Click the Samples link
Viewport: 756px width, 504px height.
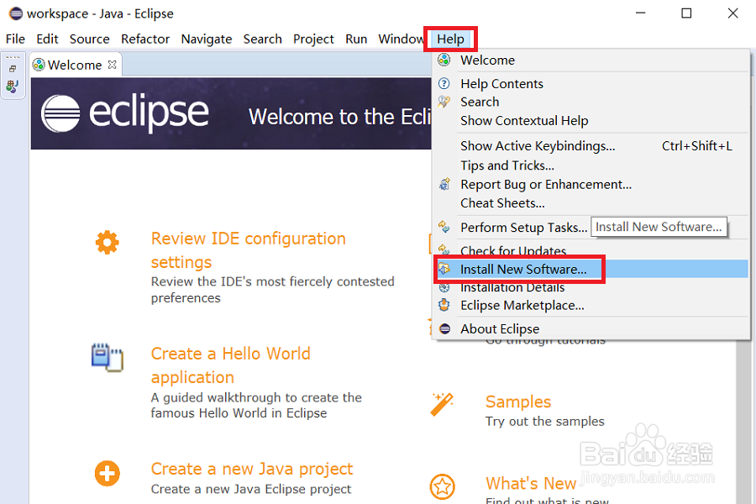(x=518, y=402)
